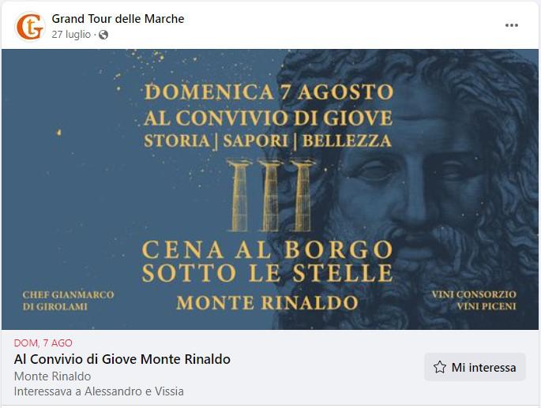Click the DOMENICA 7 AGOSTO poster headline
This screenshot has width=541, height=408.
[269, 92]
